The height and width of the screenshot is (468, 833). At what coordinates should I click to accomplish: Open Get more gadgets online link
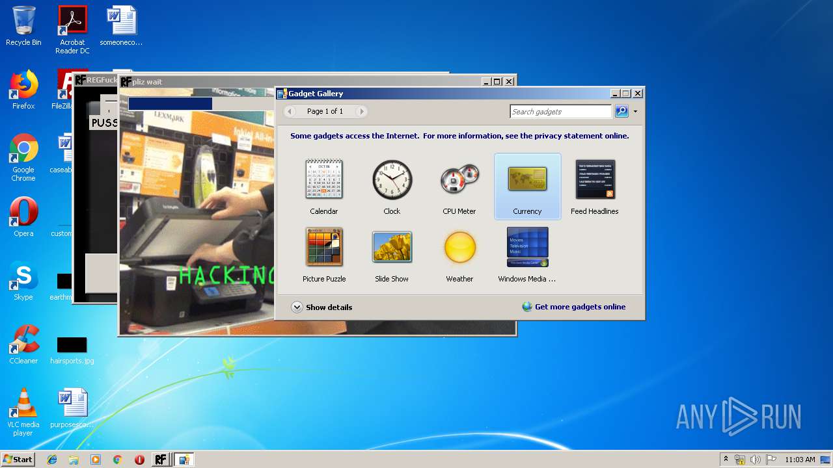(574, 307)
